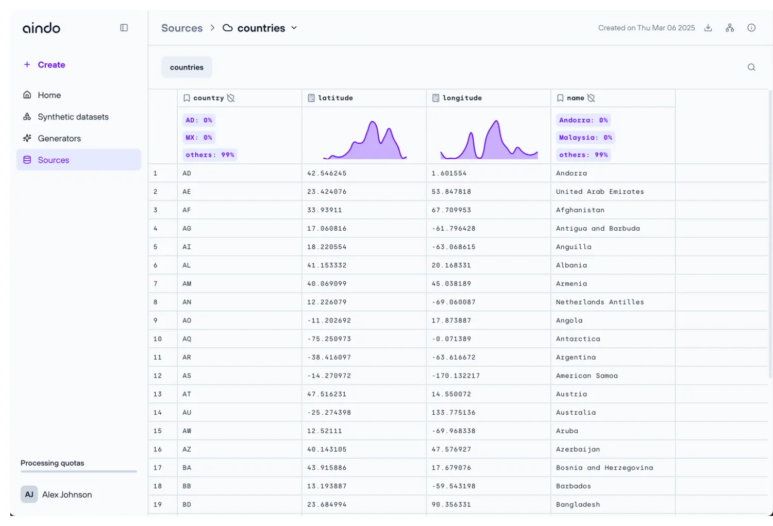Click the table search magnifier icon
The height and width of the screenshot is (526, 773).
click(x=751, y=67)
